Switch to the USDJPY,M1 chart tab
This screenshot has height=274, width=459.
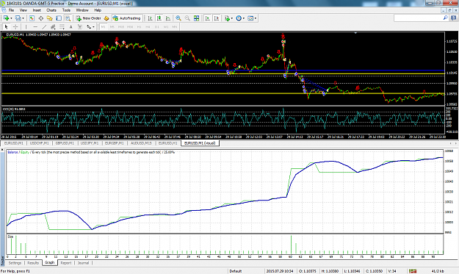90,143
